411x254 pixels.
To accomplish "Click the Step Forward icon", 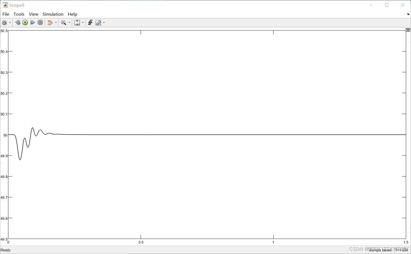I will click(33, 23).
